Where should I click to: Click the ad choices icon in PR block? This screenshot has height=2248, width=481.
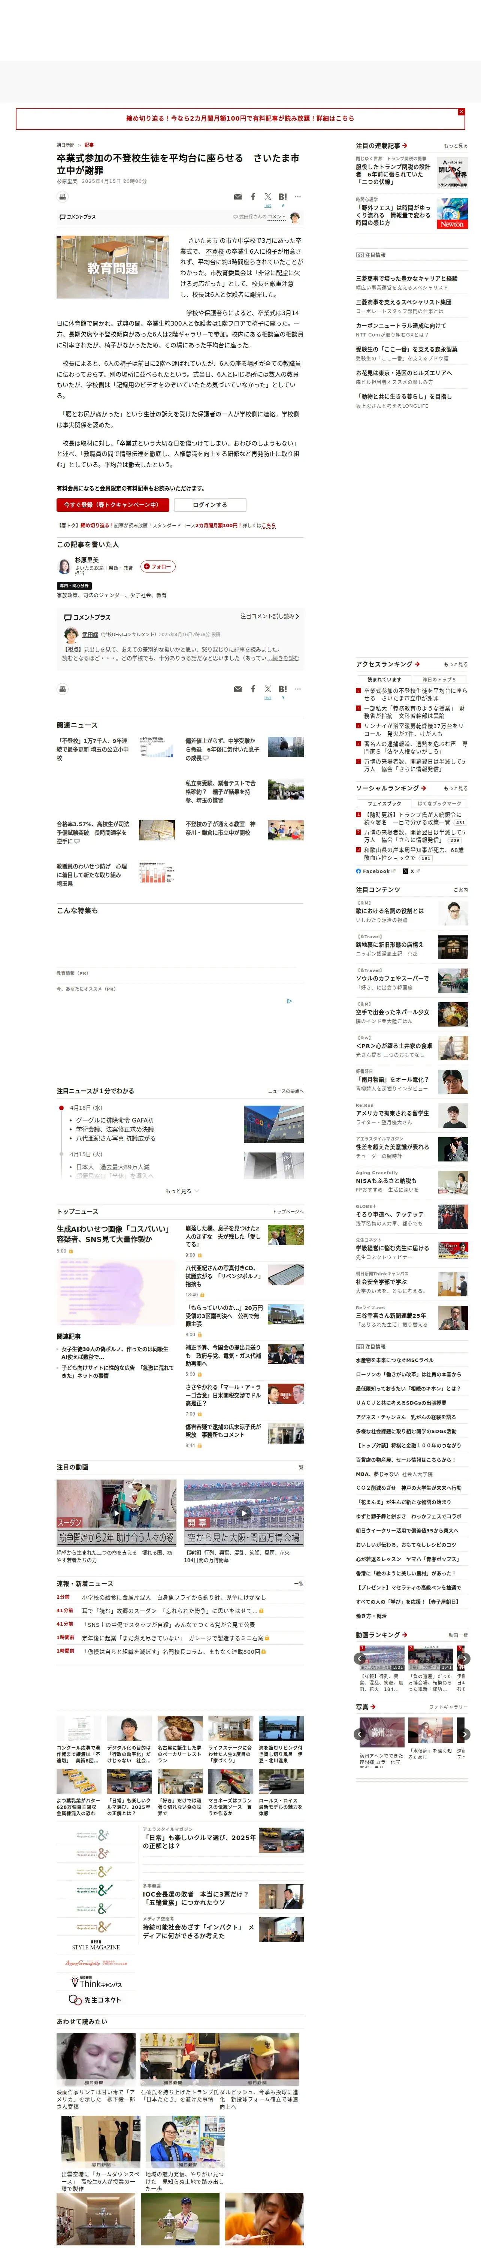tap(290, 1001)
